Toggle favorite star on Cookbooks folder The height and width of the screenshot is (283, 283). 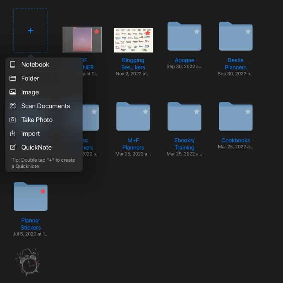pos(248,112)
